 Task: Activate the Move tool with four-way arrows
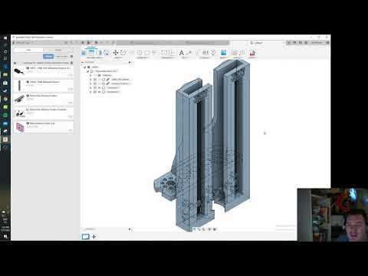pyautogui.click(x=116, y=53)
